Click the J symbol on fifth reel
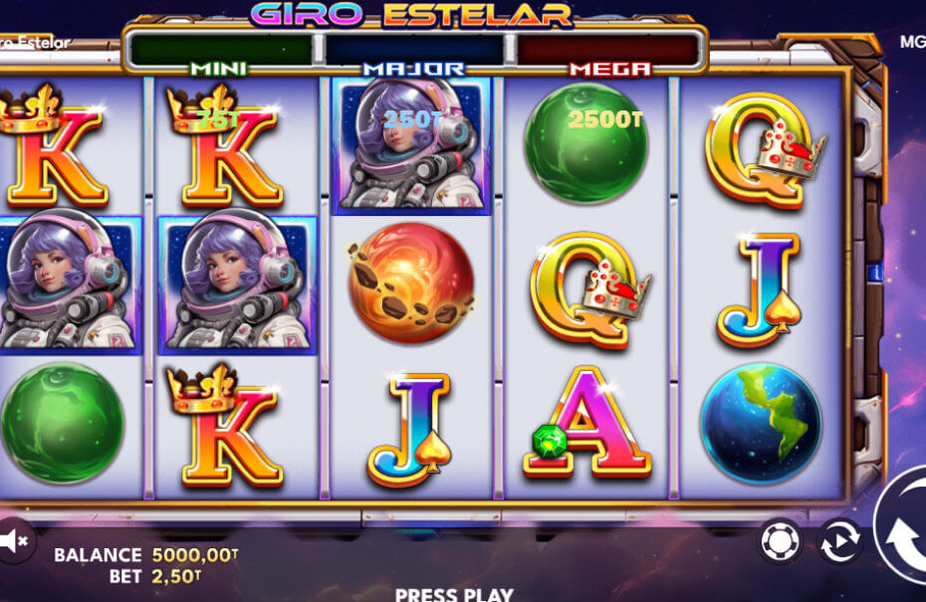The image size is (926, 602). [760, 290]
